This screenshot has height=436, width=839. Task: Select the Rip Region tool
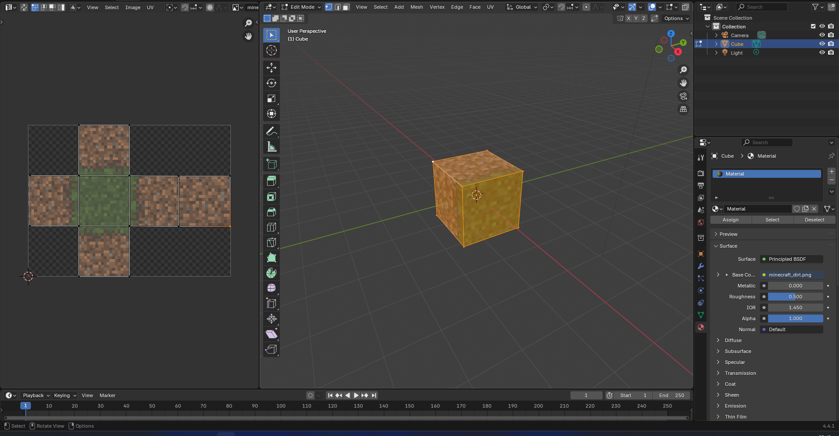(x=272, y=349)
